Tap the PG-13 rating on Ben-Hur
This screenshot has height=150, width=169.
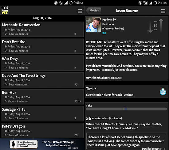pyautogui.click(x=78, y=102)
